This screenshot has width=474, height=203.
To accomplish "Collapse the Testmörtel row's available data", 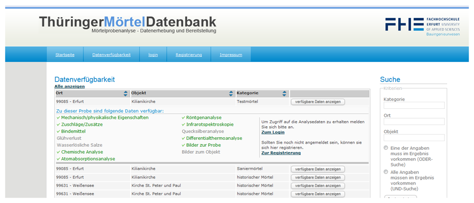I will [x=317, y=102].
